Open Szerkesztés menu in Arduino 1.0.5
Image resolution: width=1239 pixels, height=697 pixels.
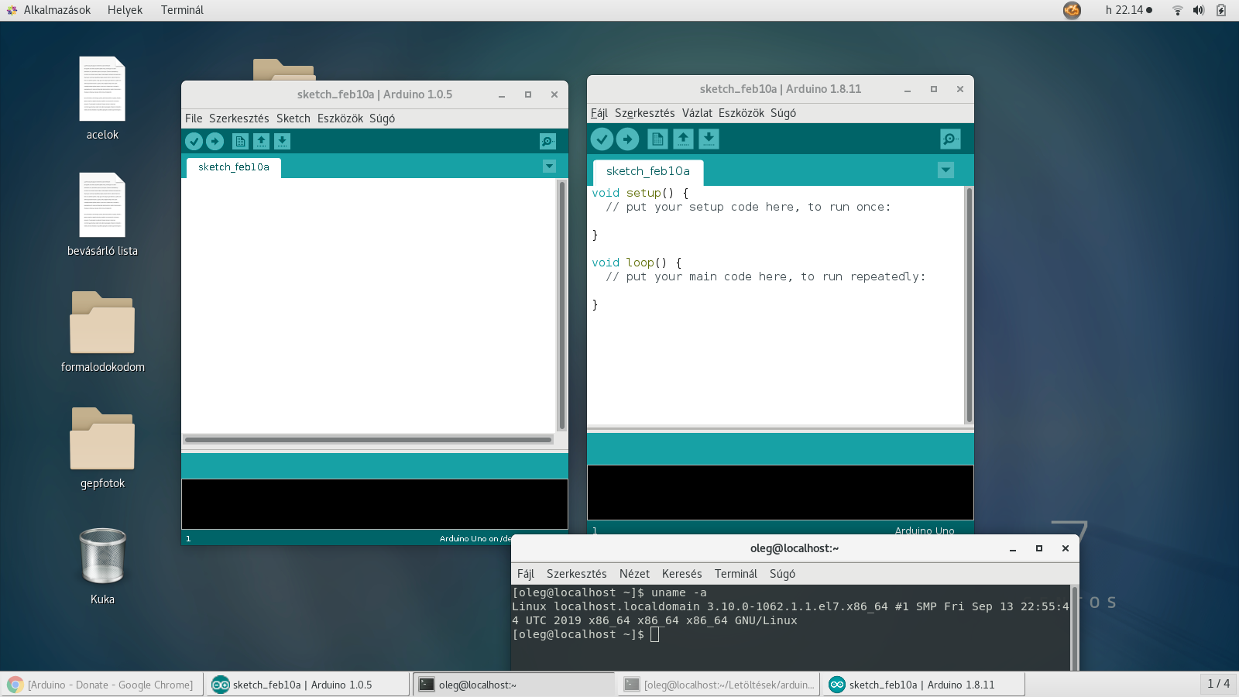pos(239,118)
